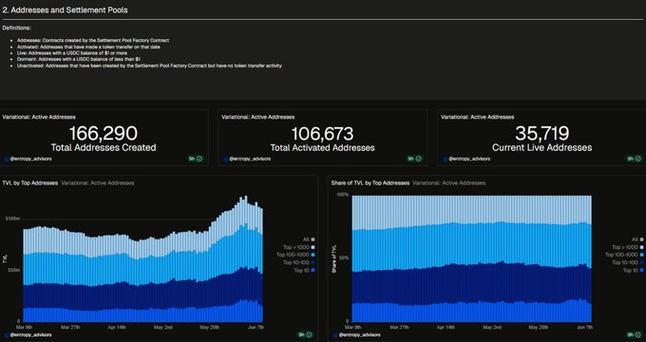The width and height of the screenshot is (646, 342).
Task: Click the 9h refresh badge of Share of TVL chart
Action: coord(634,335)
